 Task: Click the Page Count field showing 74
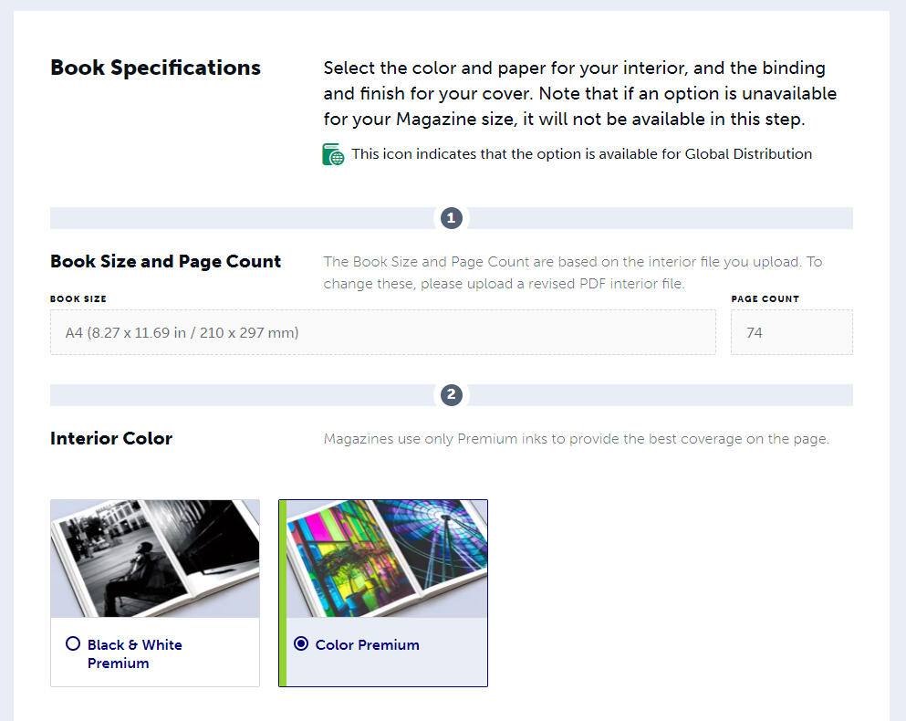pos(791,332)
